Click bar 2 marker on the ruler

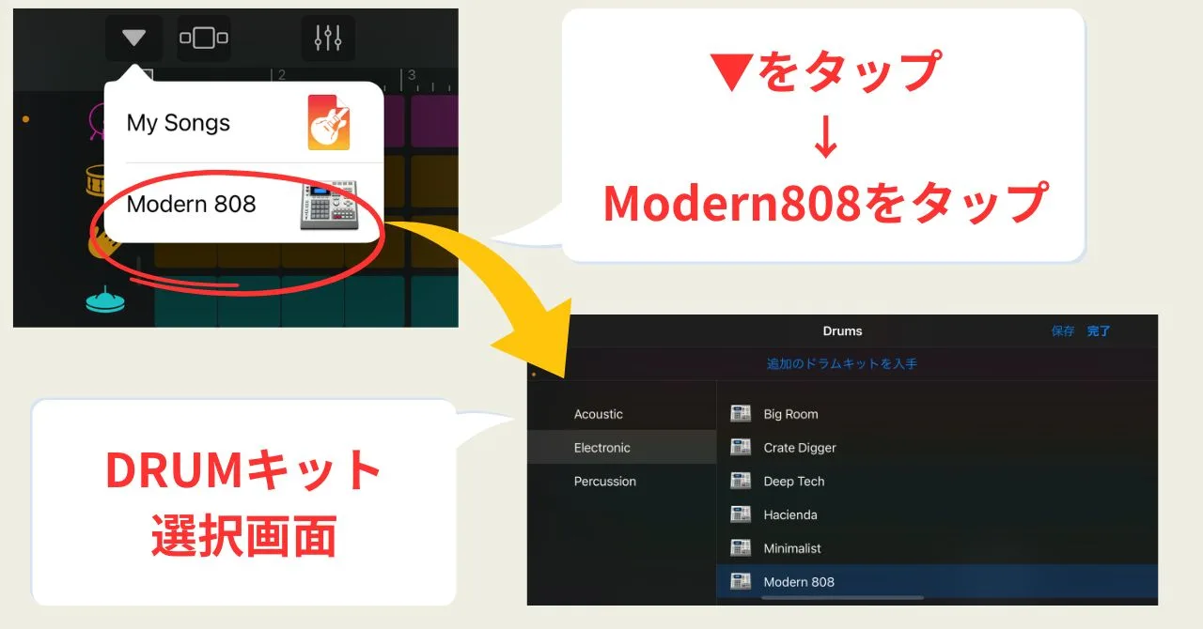click(x=281, y=76)
